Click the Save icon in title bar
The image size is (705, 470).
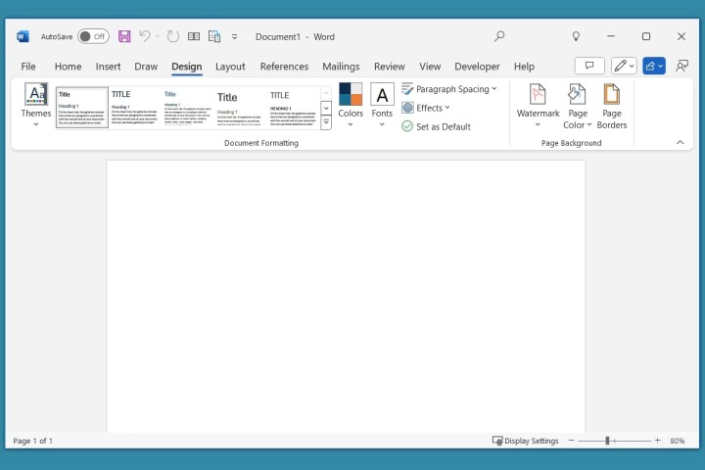[124, 36]
